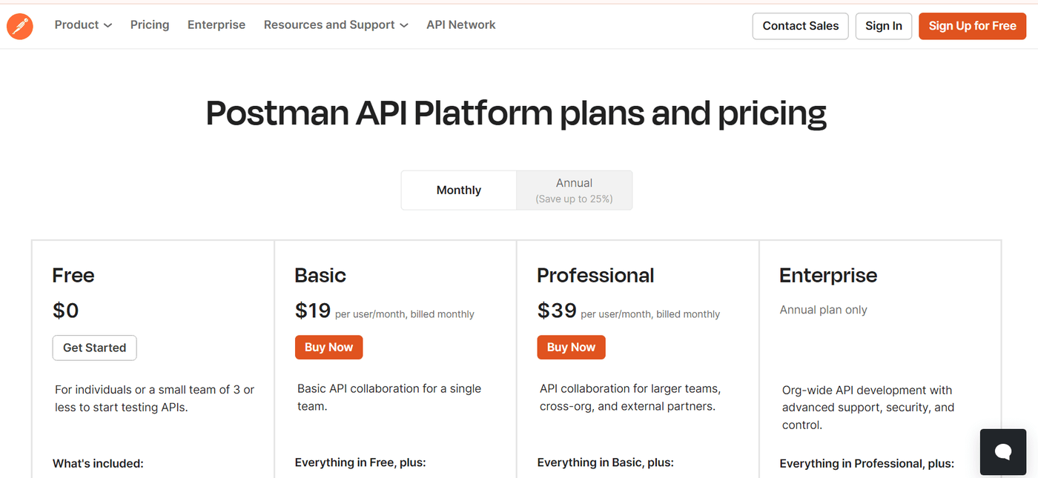
Task: Click the $19 price text
Action: click(313, 311)
